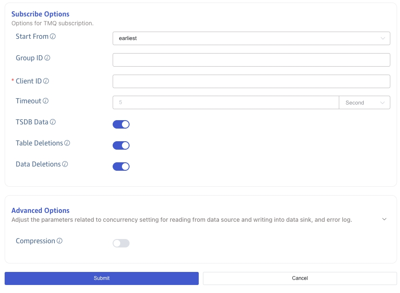
Task: Click the Client ID info icon
Action: click(x=46, y=81)
